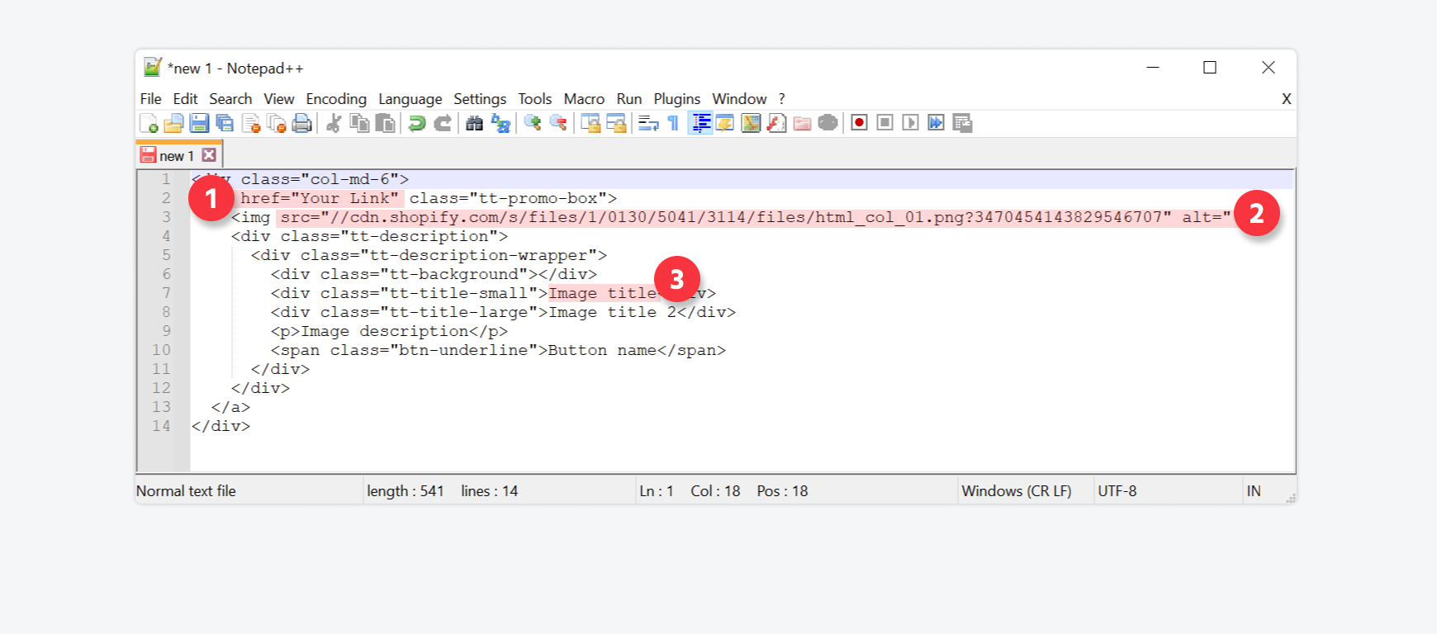Click the Windows (CR LF) status bar field

1016,491
